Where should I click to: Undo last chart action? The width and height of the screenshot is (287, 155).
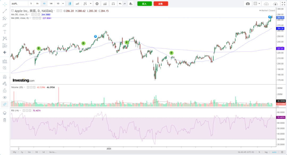click(120, 4)
